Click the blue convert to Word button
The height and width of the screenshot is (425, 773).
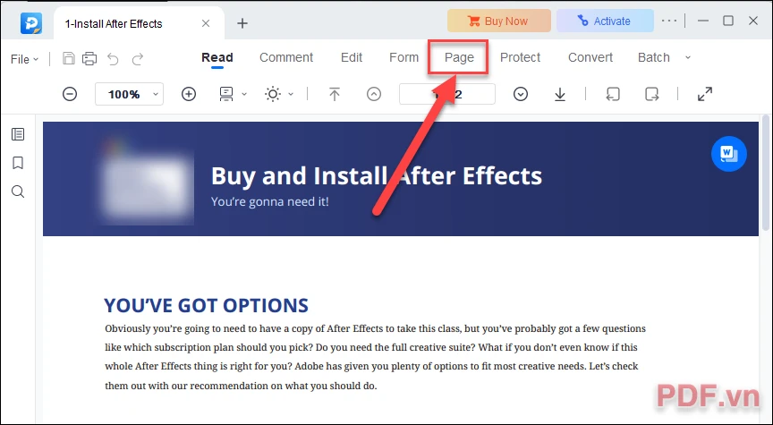(728, 154)
